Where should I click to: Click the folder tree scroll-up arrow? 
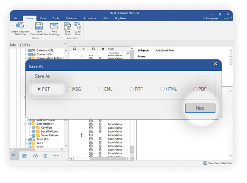point(66,51)
